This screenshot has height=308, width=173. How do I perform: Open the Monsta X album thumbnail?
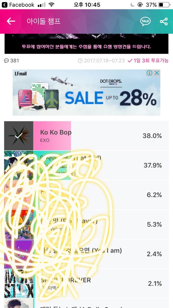tap(19, 283)
